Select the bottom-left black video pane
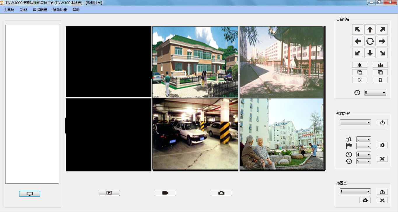 point(109,135)
